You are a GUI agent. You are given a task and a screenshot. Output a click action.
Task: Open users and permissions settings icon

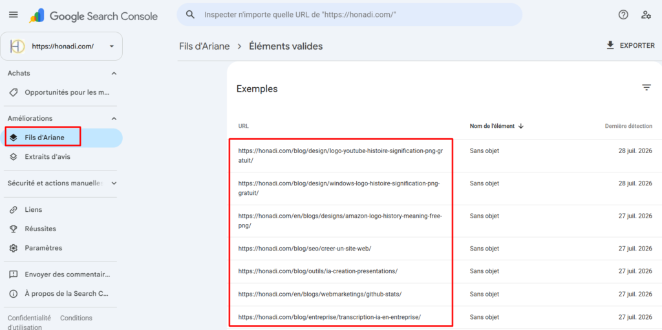(646, 15)
